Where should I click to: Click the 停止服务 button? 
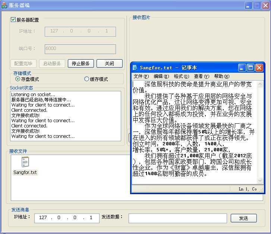point(81,64)
